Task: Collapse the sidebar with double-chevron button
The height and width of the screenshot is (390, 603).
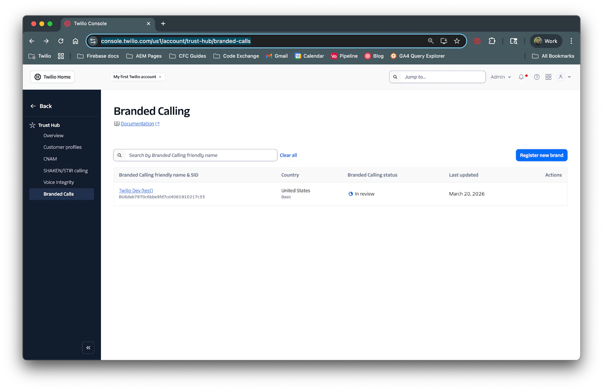Action: tap(88, 347)
